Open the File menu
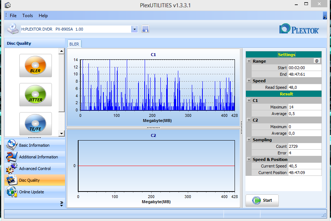The height and width of the screenshot is (221, 331). pos(13,16)
